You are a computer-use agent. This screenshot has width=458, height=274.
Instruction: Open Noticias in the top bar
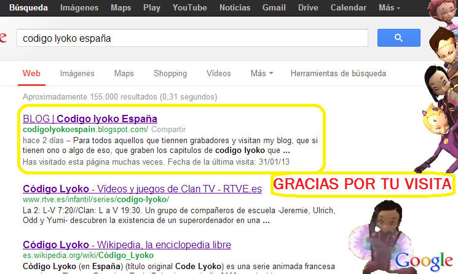[235, 7]
